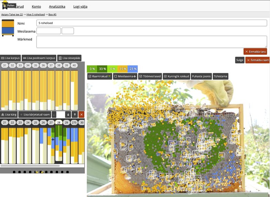Image resolution: width=270 pixels, height=197 pixels.
Task: Open Hive 5 rohelised breadcrumb link
Action: point(35,14)
